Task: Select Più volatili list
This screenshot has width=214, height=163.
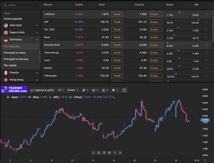Action: (10, 65)
